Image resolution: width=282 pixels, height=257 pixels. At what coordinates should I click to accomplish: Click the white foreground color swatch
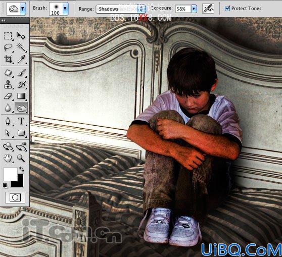11,174
